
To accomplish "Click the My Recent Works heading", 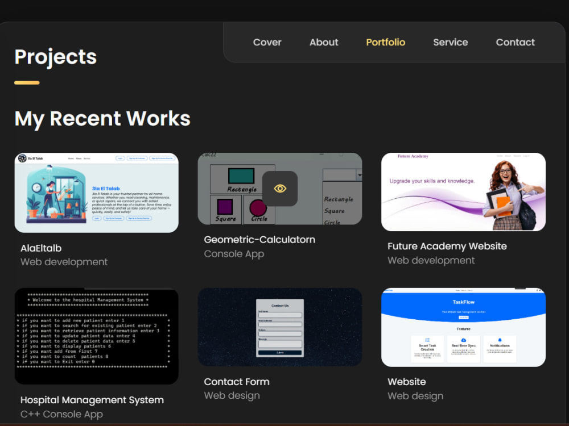I will click(x=102, y=119).
